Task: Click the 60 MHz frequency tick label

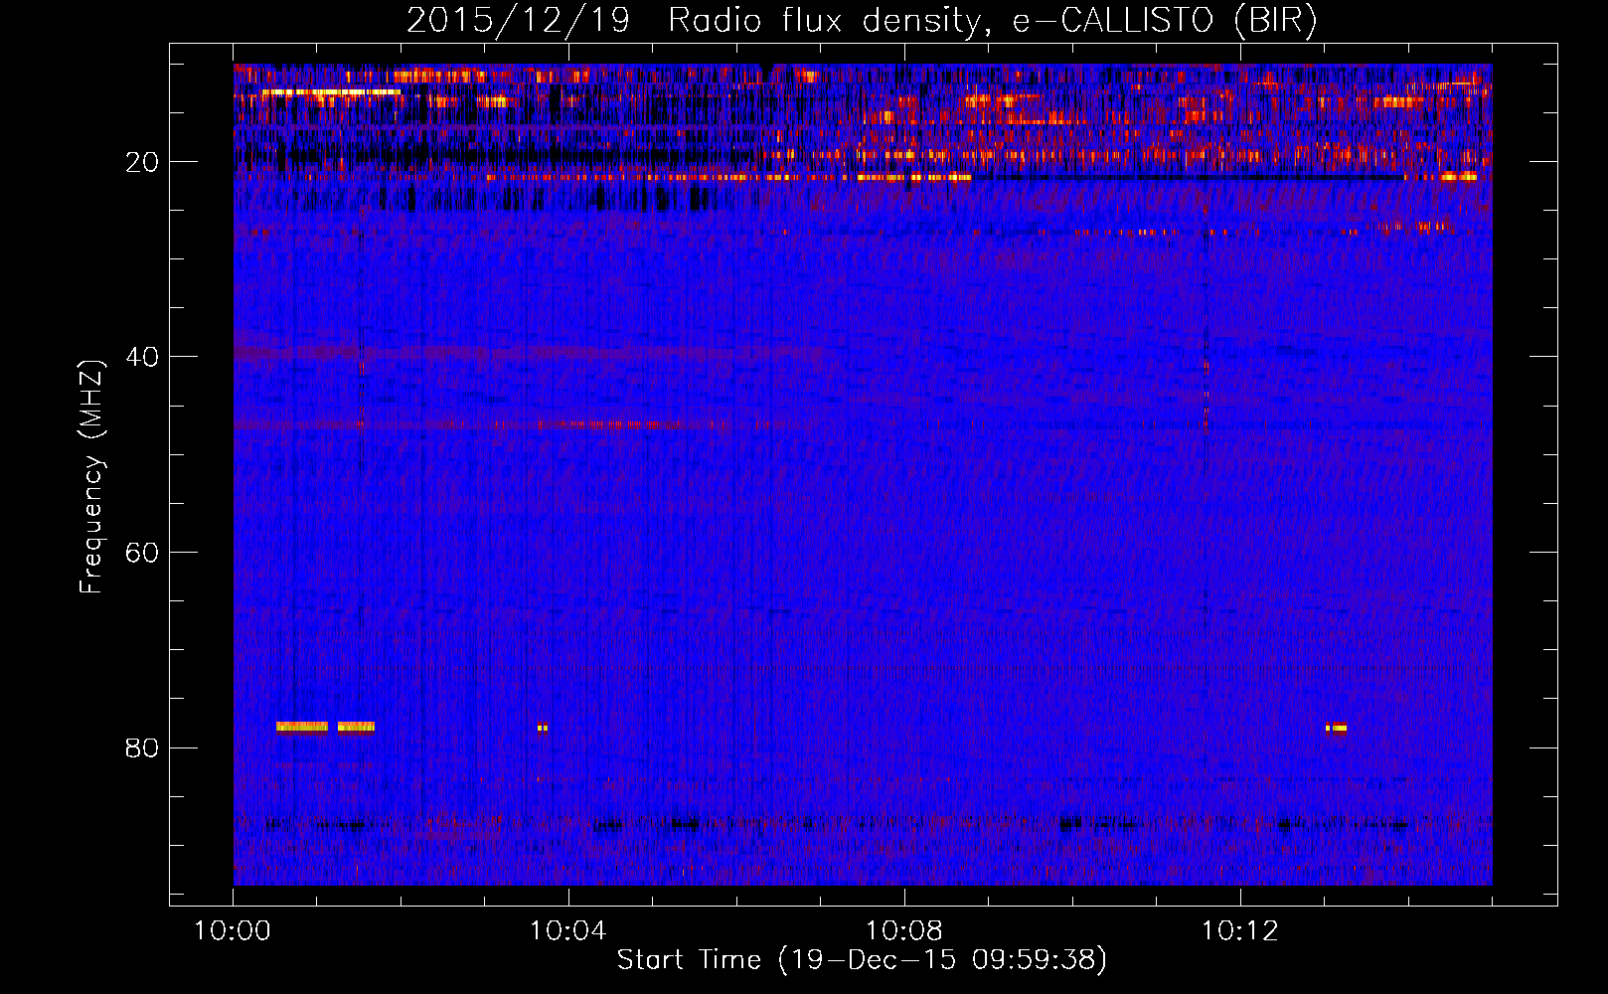Action: click(143, 553)
